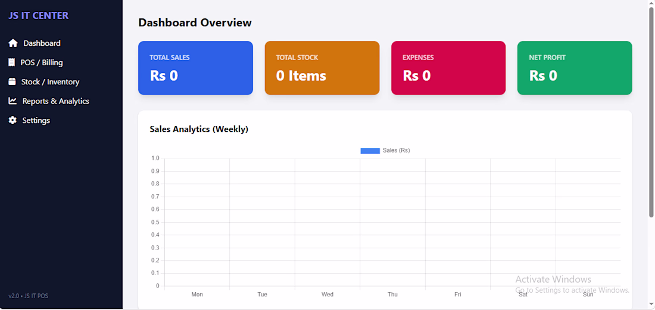Select the Total Stock card

[x=322, y=68]
